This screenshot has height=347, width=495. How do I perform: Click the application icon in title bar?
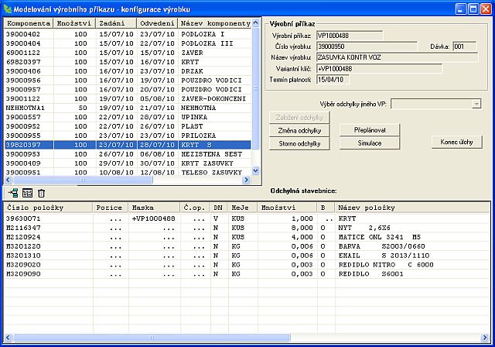[7, 9]
